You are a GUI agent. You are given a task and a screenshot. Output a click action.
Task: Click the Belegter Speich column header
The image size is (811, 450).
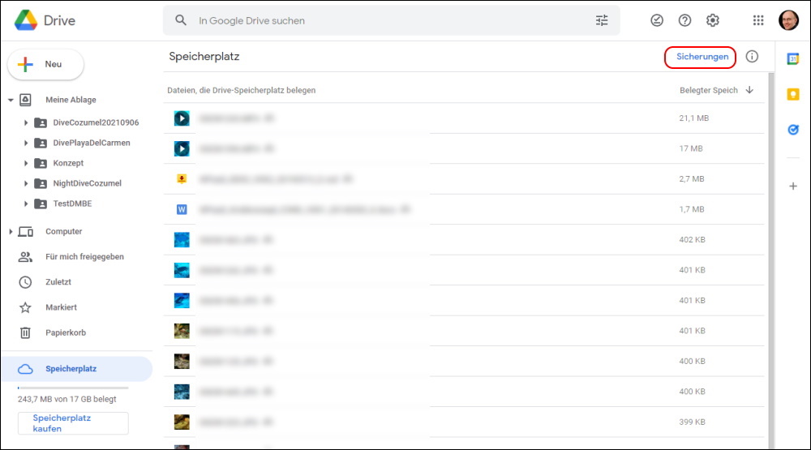(709, 90)
